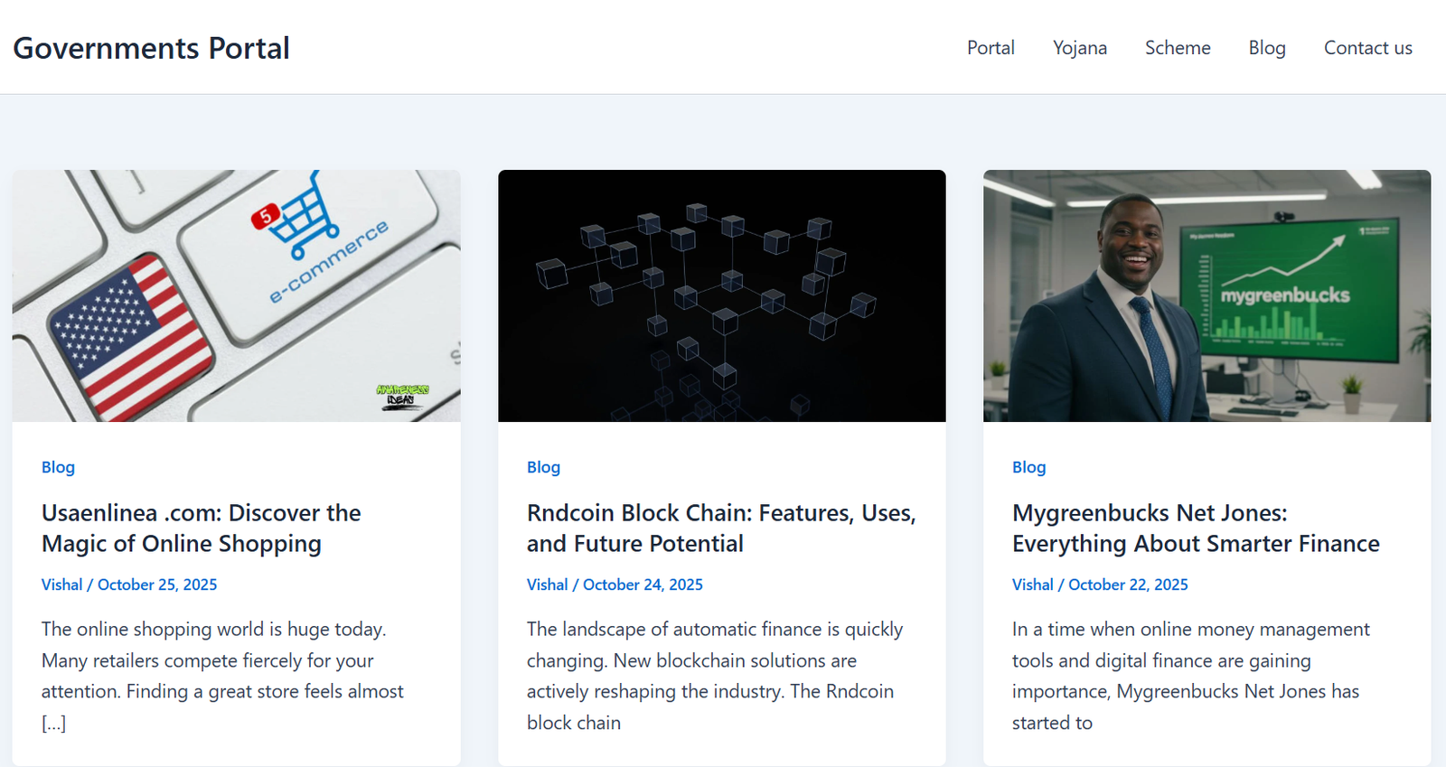The image size is (1446, 767).
Task: Open author Vishal on the October 22 post
Action: click(1032, 585)
